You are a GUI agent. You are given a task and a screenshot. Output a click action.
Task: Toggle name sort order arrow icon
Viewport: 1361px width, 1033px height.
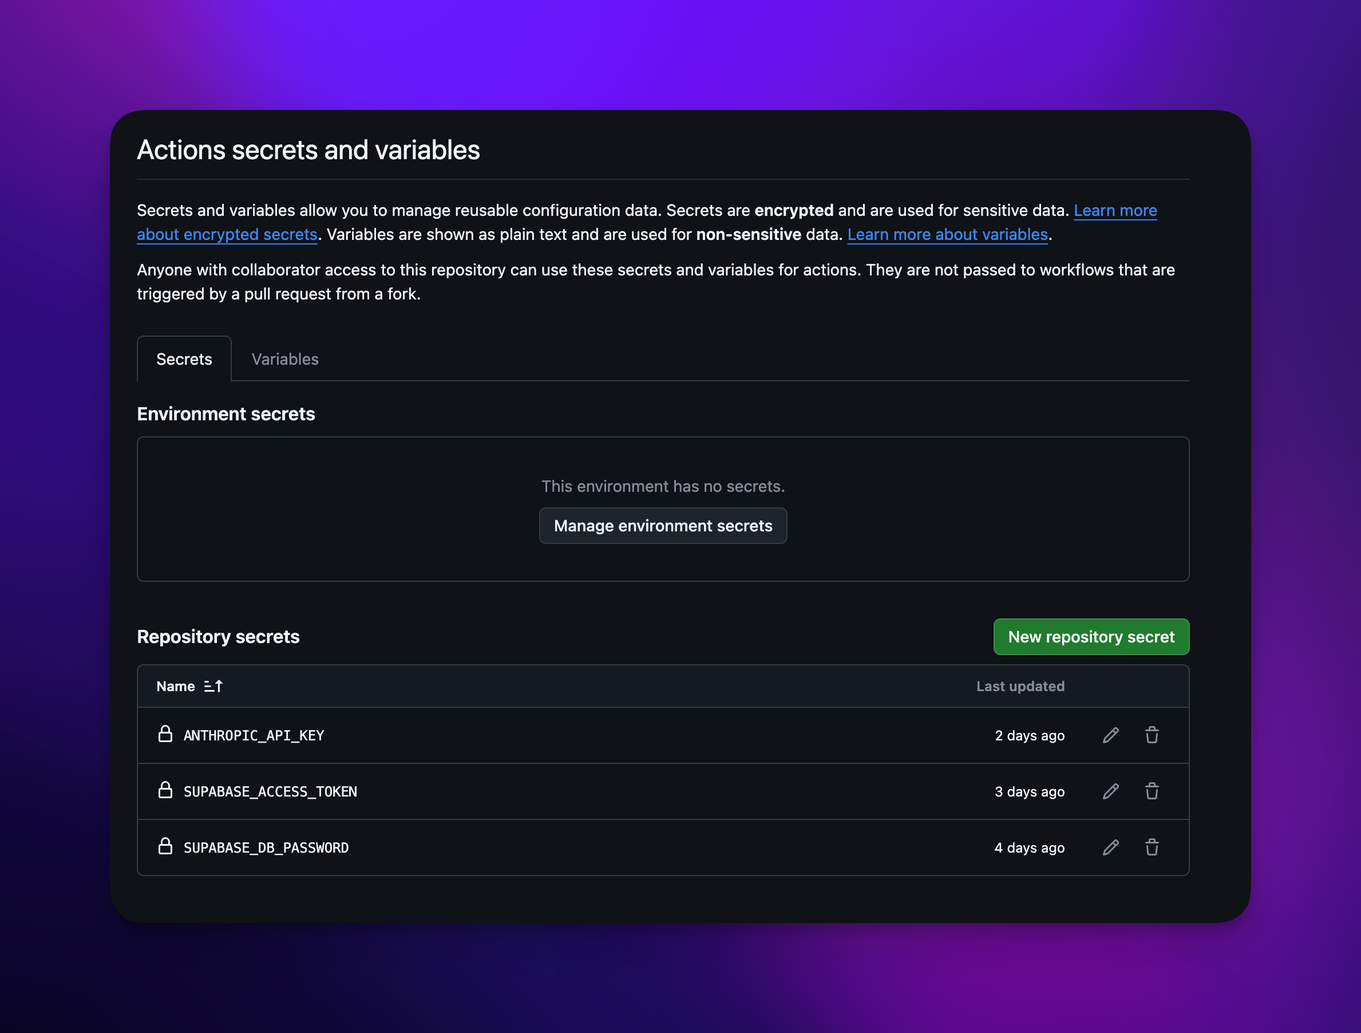coord(213,686)
